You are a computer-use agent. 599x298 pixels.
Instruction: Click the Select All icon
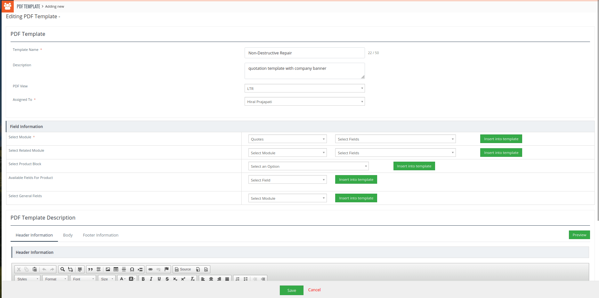click(x=80, y=270)
